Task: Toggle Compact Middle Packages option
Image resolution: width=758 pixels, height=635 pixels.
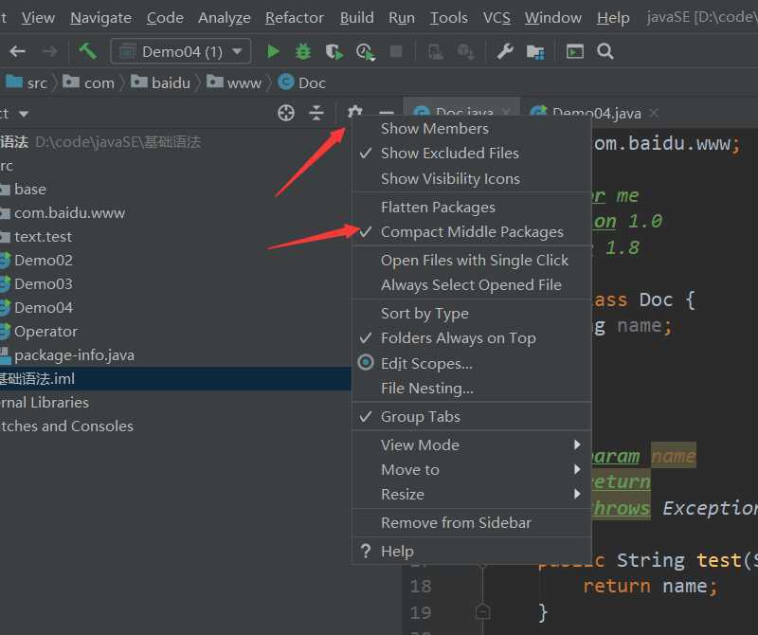Action: click(472, 232)
